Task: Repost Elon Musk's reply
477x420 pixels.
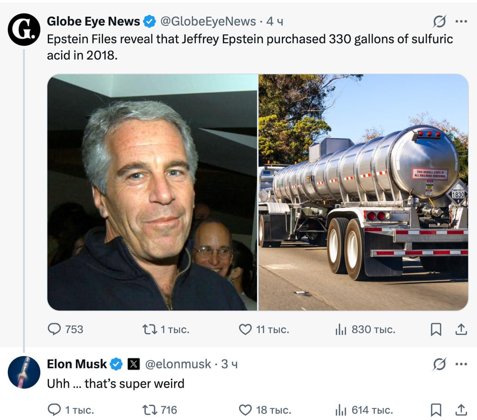Action: point(150,410)
